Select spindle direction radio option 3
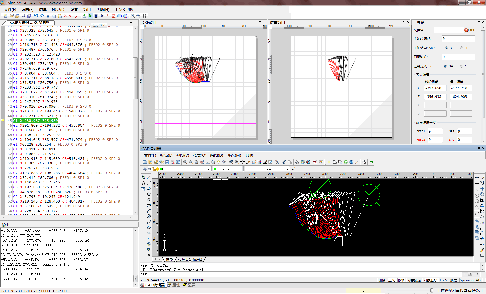 446,48
